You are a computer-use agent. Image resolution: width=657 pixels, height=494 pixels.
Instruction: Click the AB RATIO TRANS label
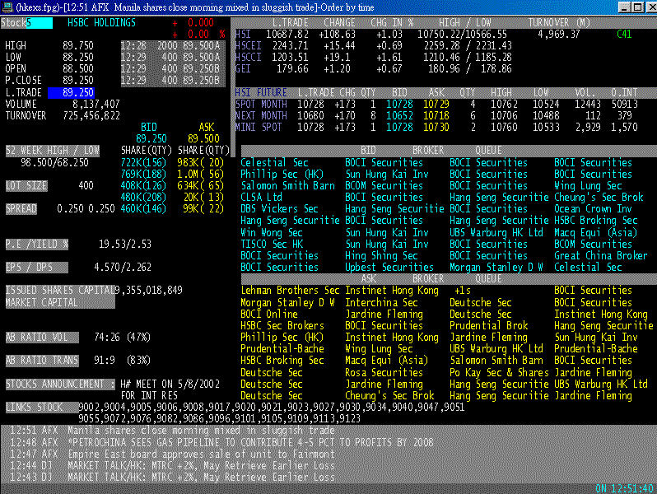click(42, 361)
